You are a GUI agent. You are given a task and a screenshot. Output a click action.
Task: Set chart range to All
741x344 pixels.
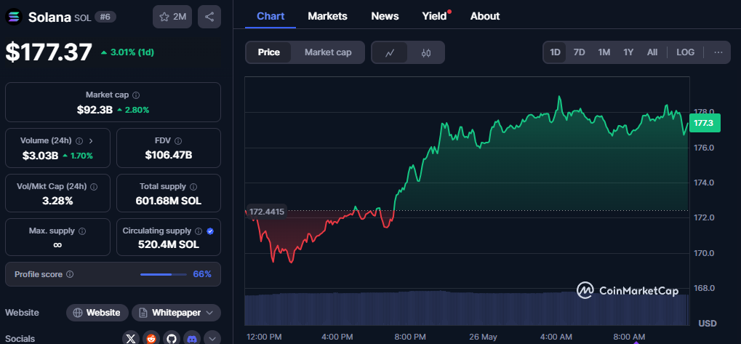[652, 52]
